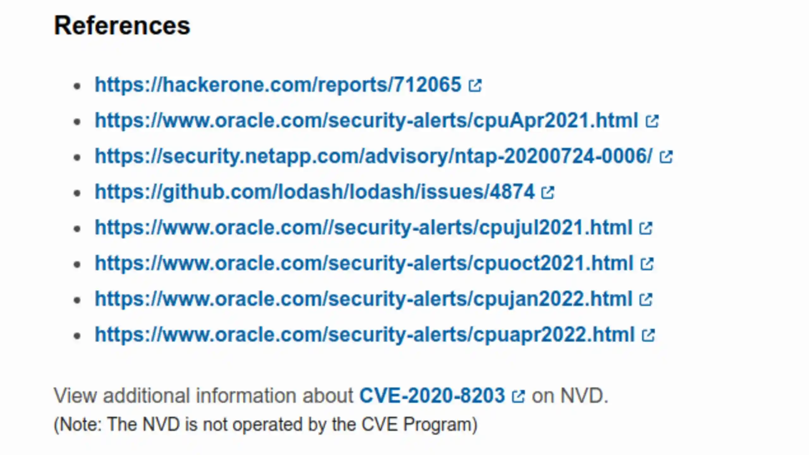Click external-link icon beside the hackerone report URL
This screenshot has height=455, width=809.
click(475, 85)
